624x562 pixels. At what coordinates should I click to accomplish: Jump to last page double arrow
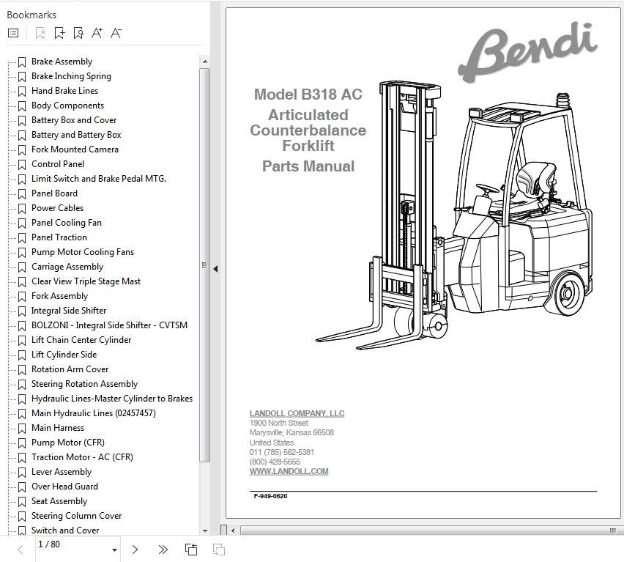point(163,550)
